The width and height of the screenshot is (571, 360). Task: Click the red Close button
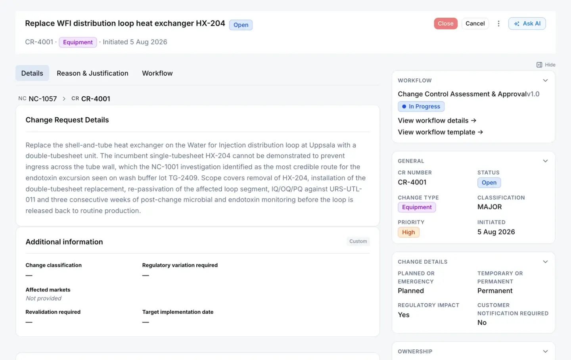[446, 24]
